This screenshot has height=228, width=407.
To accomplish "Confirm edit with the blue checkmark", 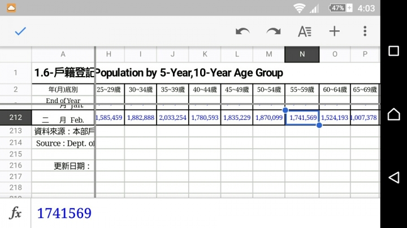I will (20, 32).
